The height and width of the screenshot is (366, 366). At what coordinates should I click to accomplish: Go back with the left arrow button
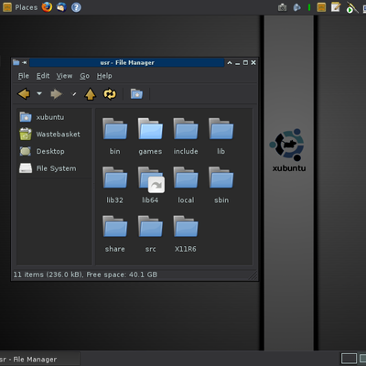point(24,93)
